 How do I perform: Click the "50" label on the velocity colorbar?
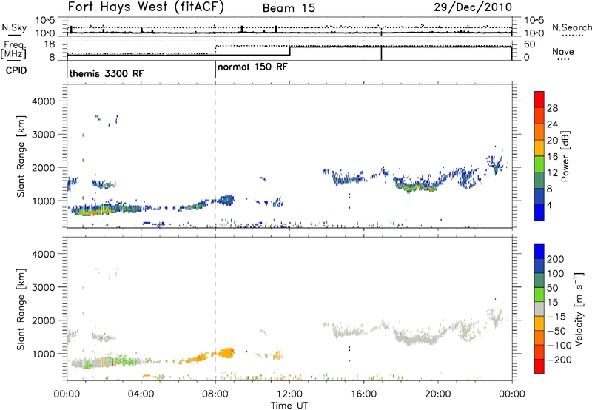553,288
